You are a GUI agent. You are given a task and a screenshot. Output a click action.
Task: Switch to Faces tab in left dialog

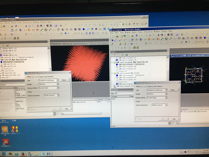click(41, 77)
